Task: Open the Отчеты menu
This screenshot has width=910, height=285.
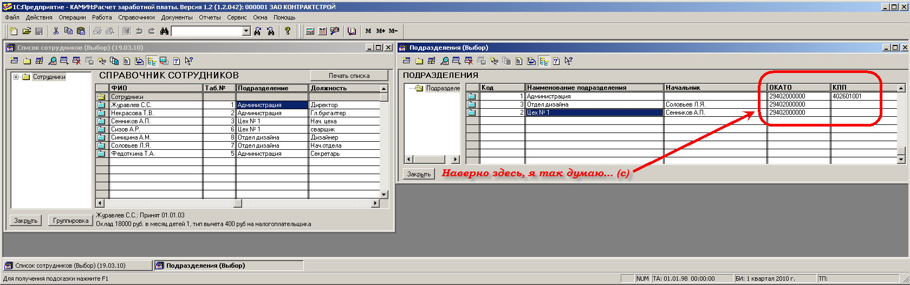Action: point(209,17)
